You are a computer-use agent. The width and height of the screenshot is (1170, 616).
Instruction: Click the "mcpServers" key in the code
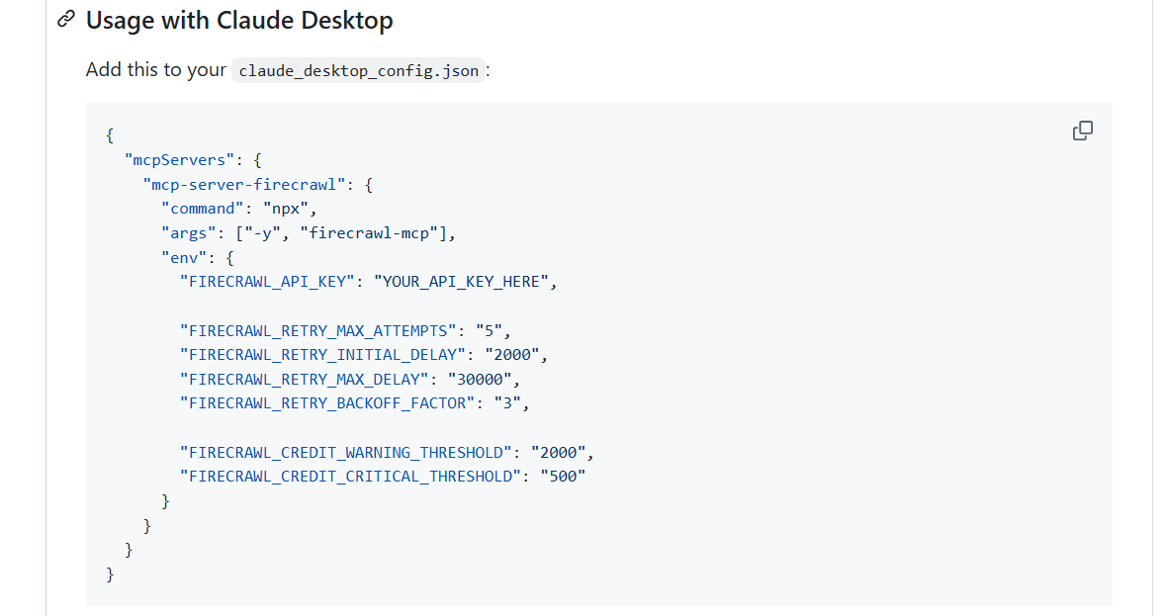click(x=179, y=160)
